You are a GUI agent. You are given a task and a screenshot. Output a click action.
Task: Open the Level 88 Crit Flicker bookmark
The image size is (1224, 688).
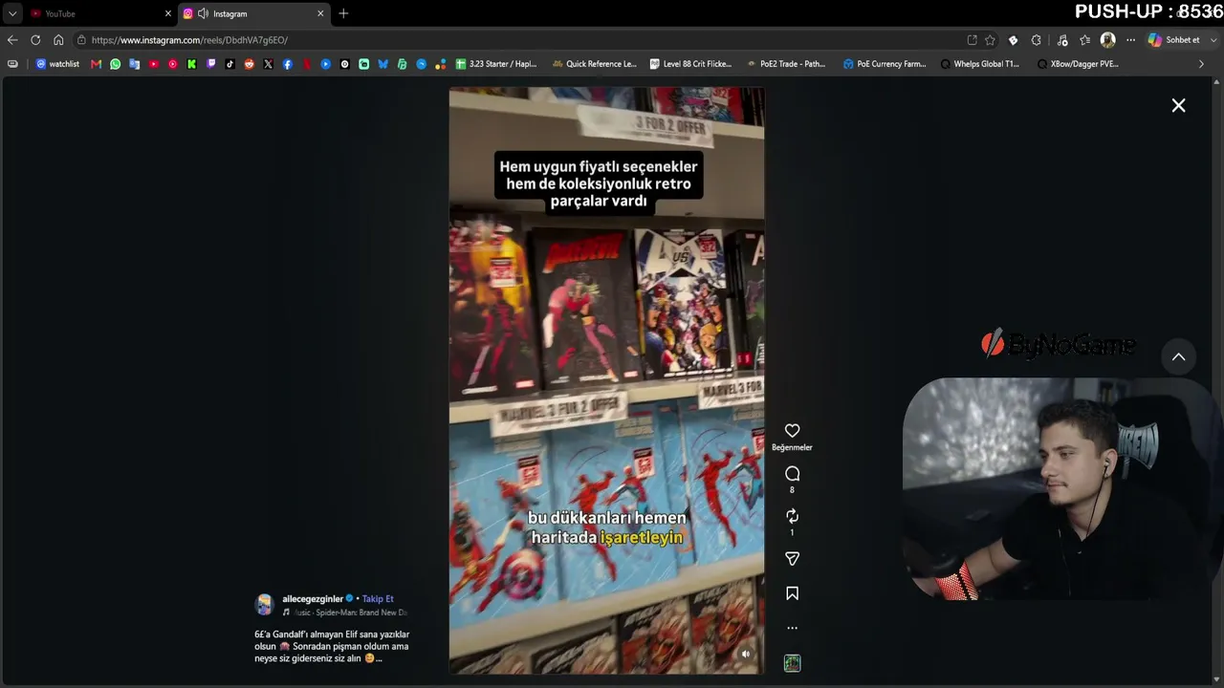coord(690,64)
